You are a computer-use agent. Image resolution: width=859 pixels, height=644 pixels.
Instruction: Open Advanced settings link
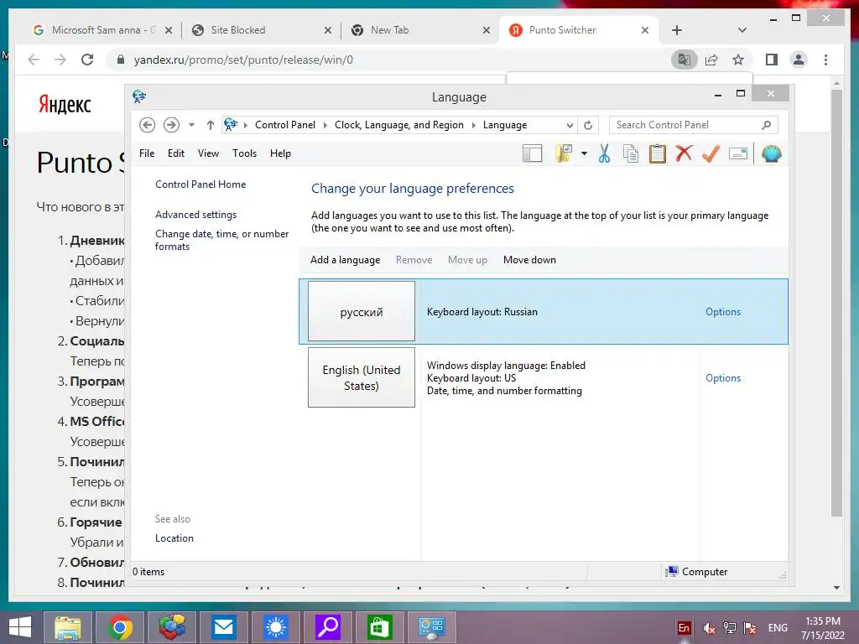[195, 215]
